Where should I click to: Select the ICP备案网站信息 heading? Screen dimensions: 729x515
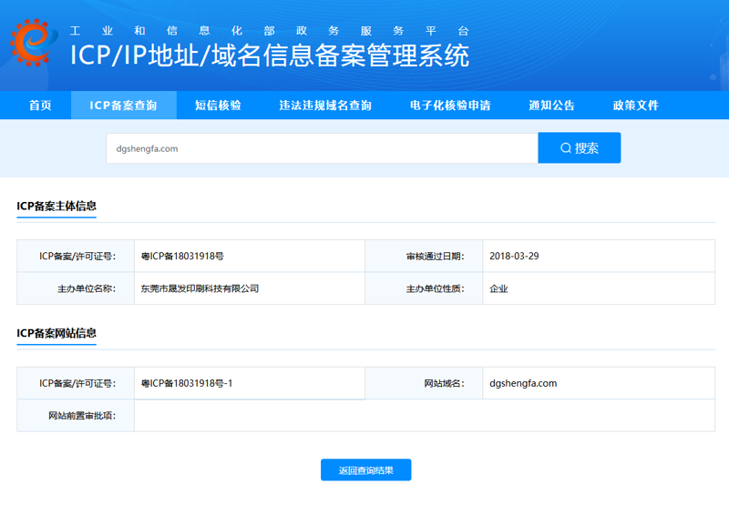pos(56,333)
